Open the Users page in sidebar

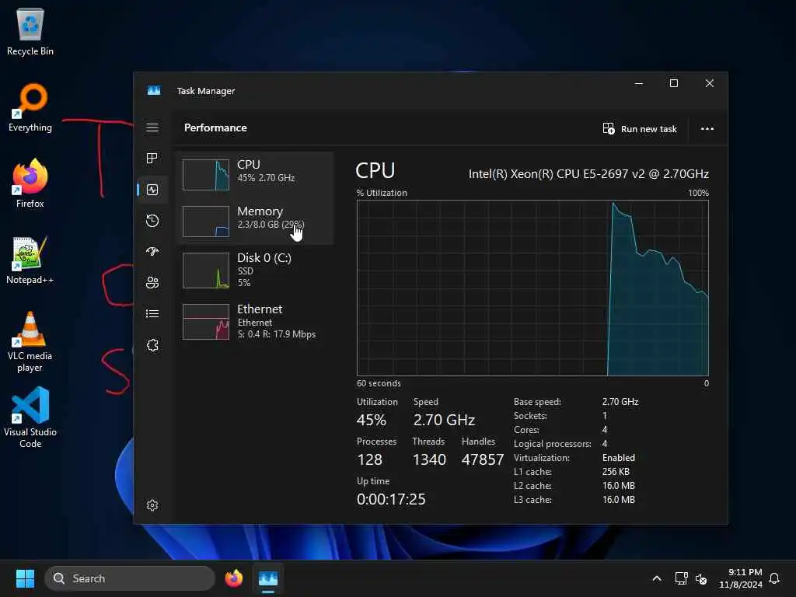[x=152, y=283]
